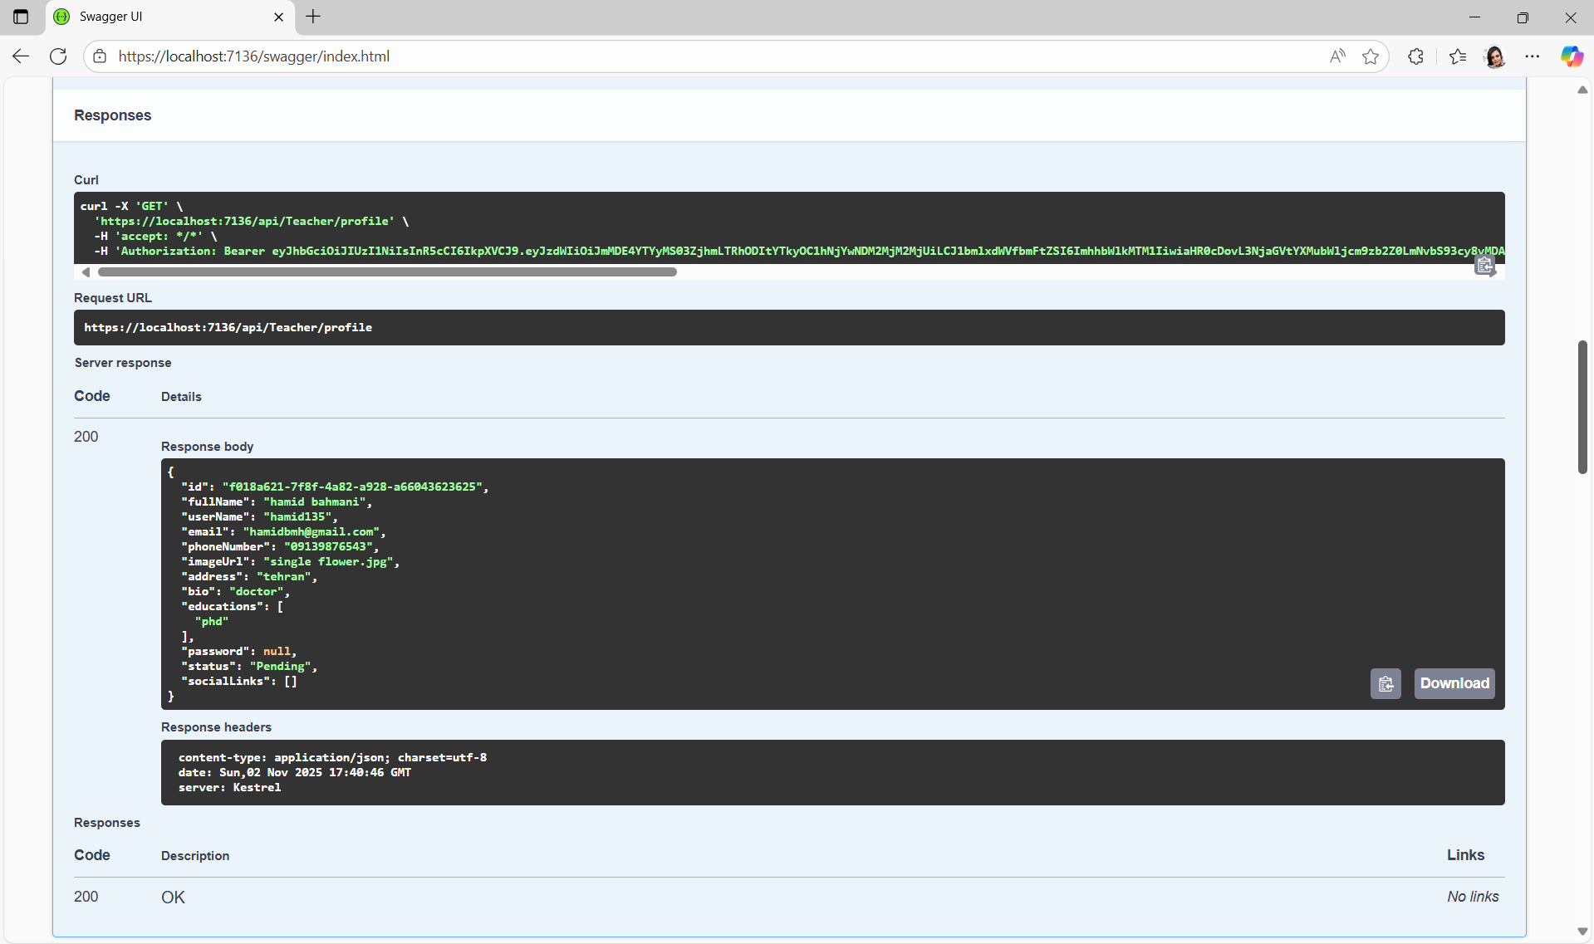Click the browser back arrow
Viewport: 1594px width, 944px height.
pos(21,56)
